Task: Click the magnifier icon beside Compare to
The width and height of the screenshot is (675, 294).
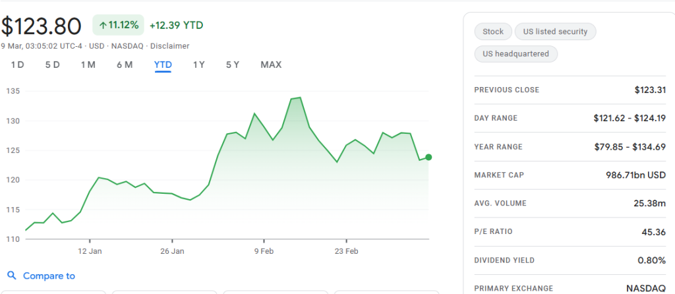Action: (x=12, y=276)
